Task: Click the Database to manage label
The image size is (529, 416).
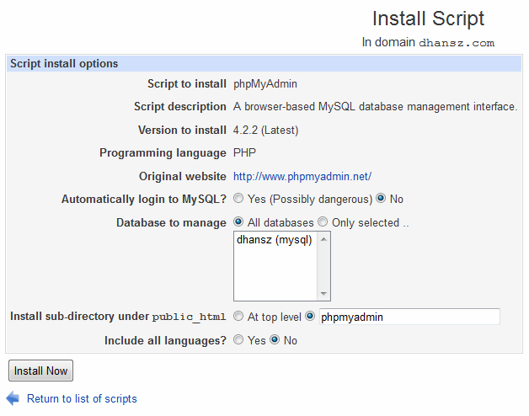Action: tap(171, 222)
